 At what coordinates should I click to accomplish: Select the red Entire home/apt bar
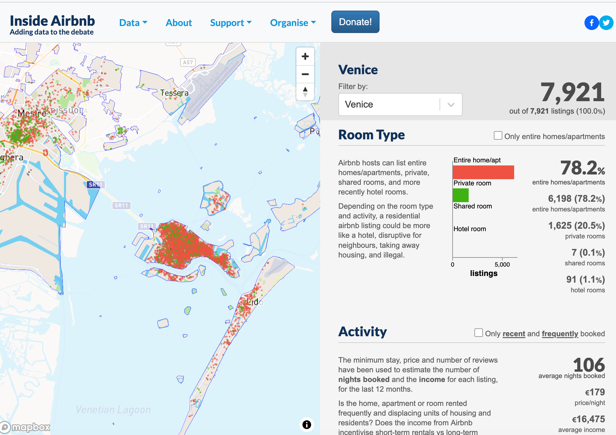click(x=483, y=172)
